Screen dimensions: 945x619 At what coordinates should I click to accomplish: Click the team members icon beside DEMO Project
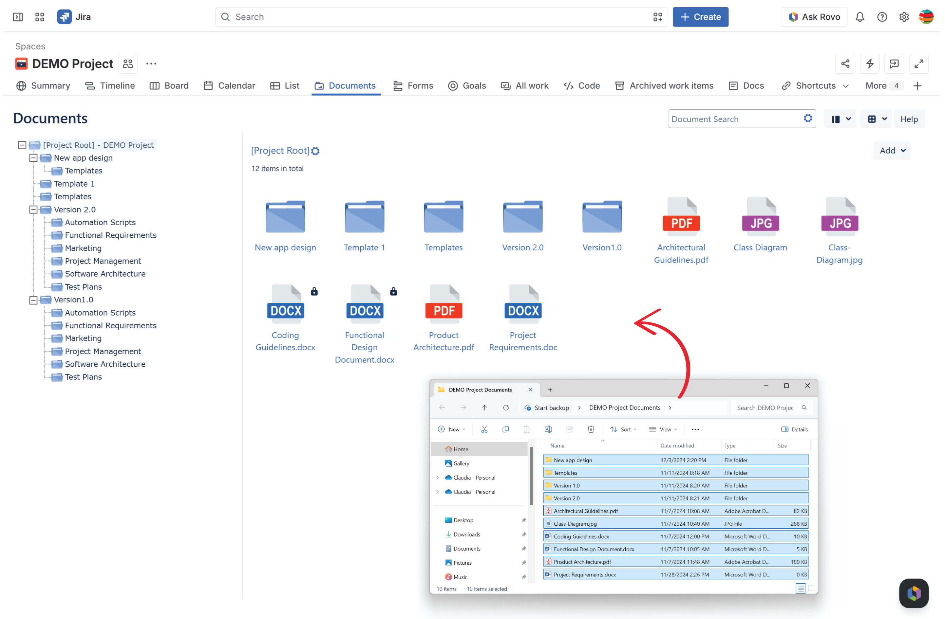coord(128,64)
